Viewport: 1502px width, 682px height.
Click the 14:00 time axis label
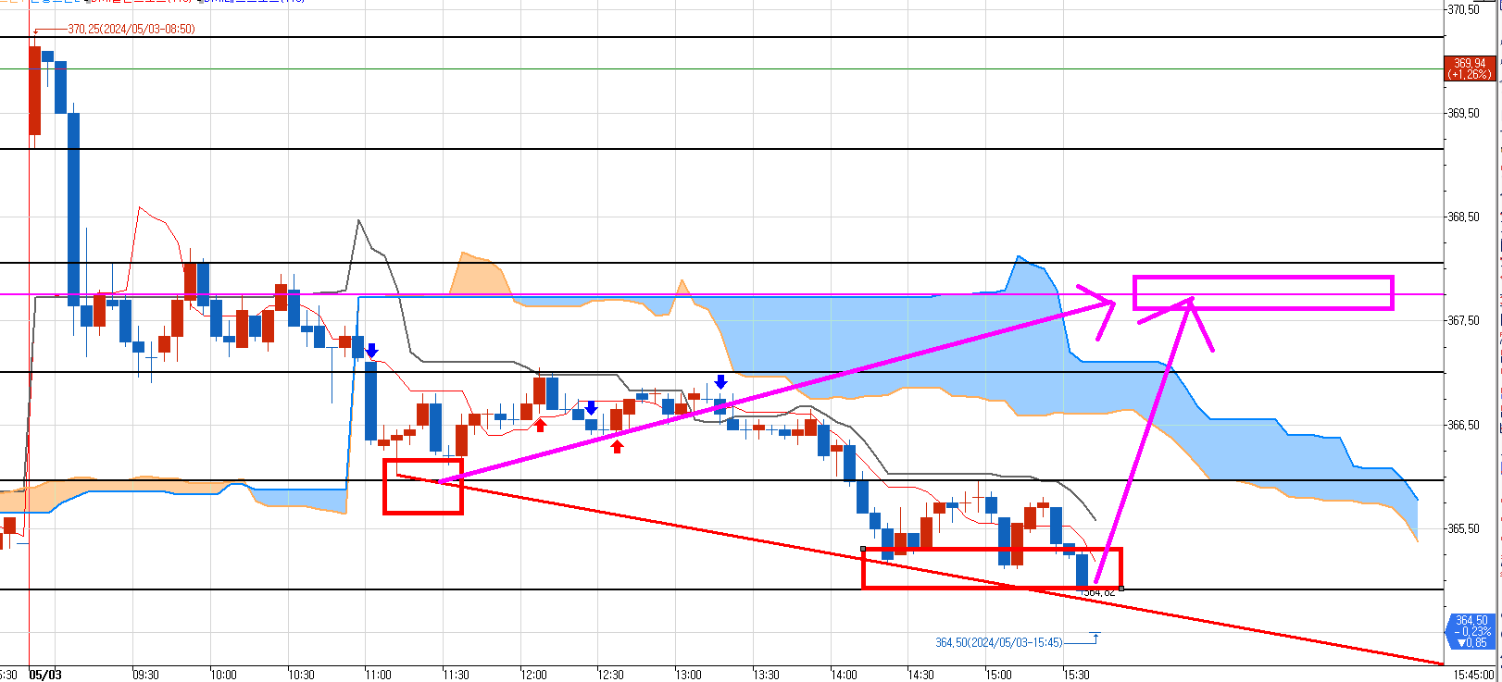point(844,675)
